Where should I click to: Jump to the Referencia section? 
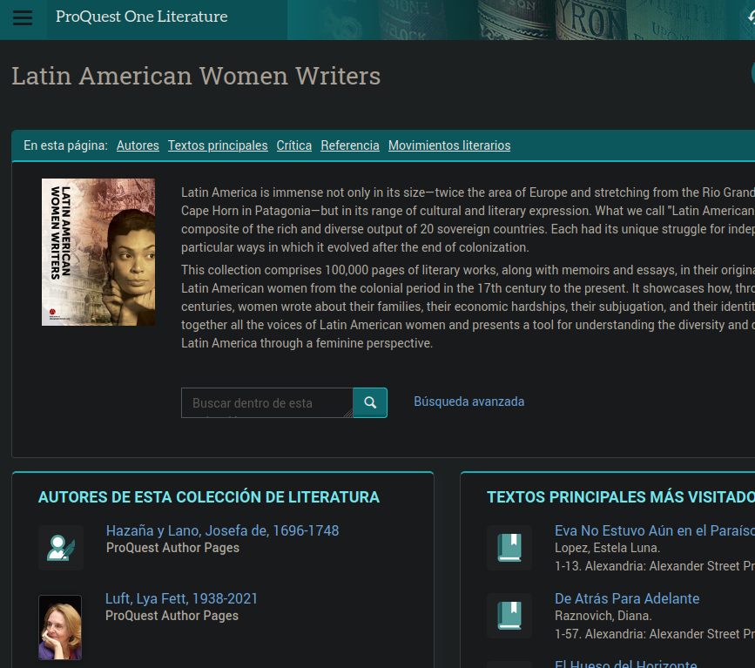(x=350, y=145)
